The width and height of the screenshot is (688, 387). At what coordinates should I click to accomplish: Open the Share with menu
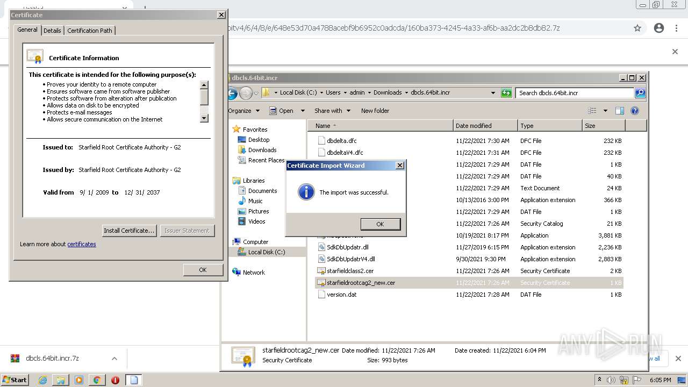(x=332, y=111)
